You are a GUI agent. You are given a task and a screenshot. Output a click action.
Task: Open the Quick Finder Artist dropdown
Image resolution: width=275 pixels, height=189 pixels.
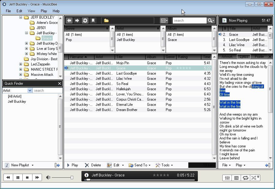click(30, 91)
